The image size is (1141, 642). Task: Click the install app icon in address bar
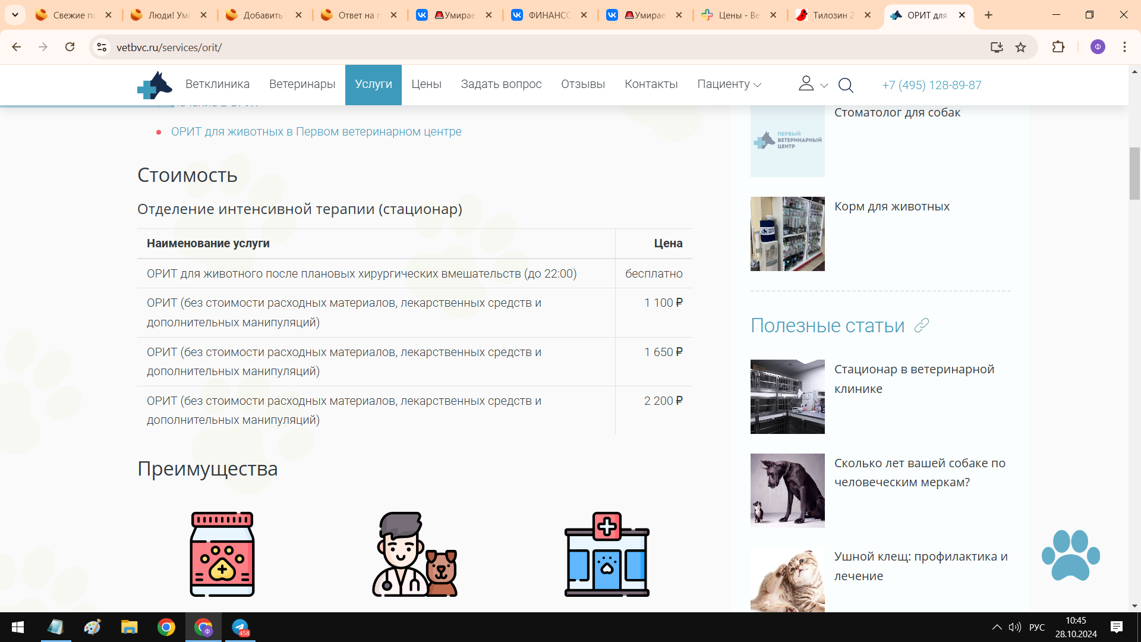pos(997,47)
